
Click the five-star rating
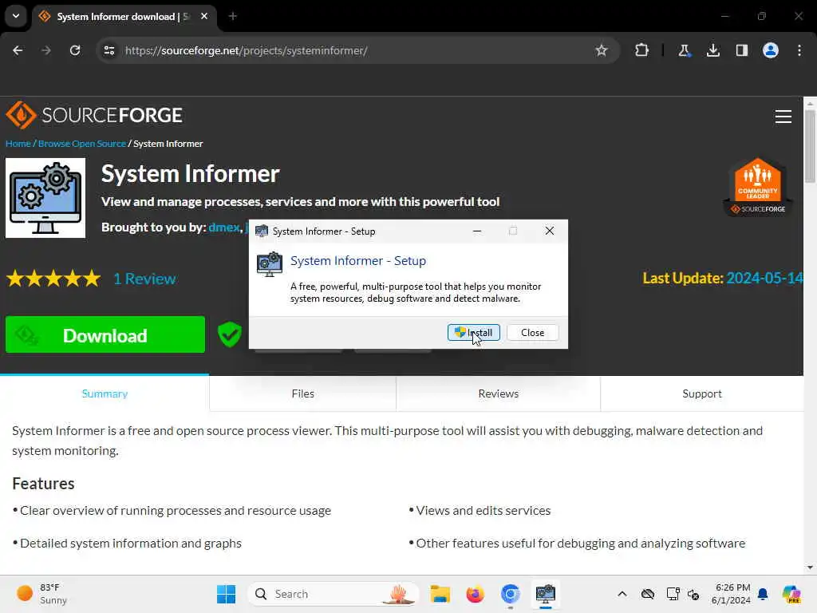(x=53, y=279)
